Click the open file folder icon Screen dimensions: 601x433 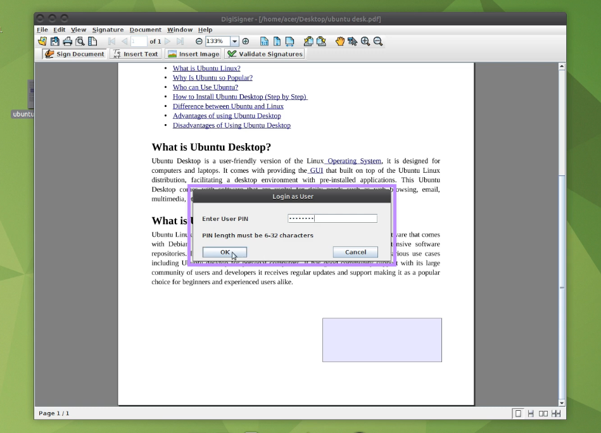coord(42,41)
